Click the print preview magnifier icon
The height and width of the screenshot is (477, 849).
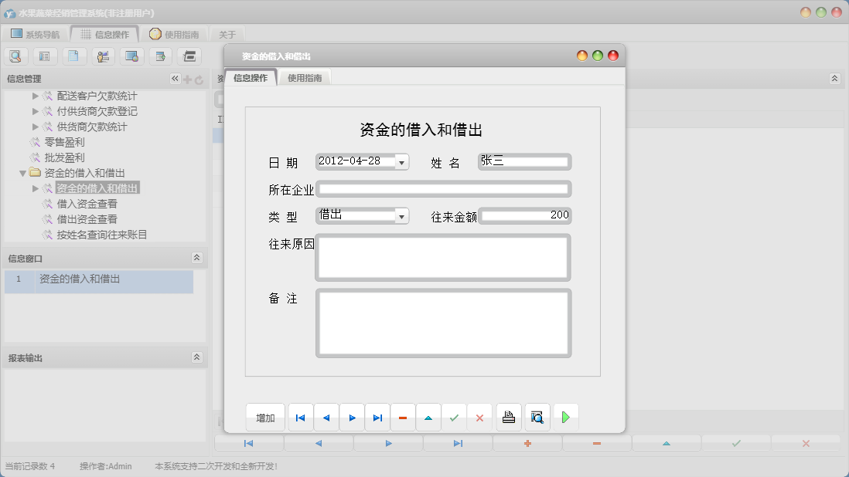tap(537, 418)
